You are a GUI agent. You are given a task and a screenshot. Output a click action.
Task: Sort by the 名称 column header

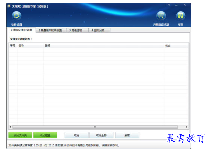click(30, 46)
